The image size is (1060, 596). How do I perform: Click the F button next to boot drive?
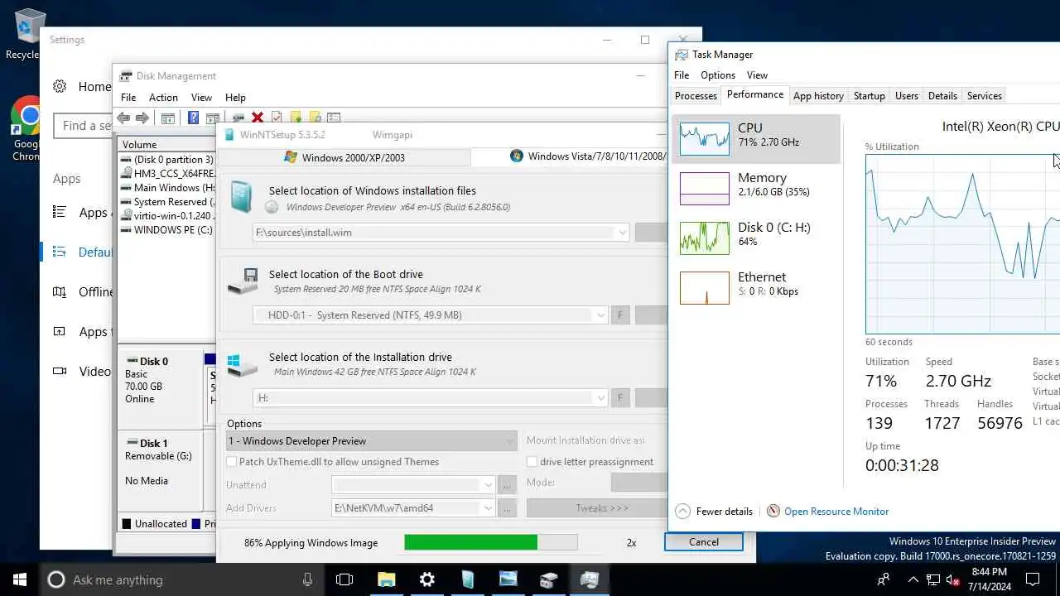(x=619, y=315)
